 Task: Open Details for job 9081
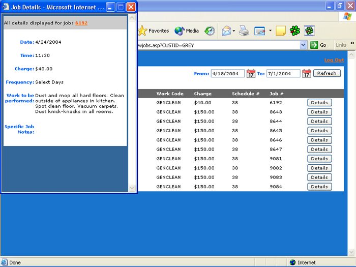click(319, 159)
